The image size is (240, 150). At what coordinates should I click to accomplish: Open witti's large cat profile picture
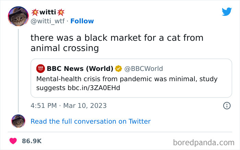coord(18,16)
